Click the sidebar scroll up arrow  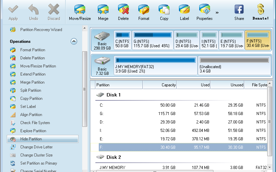[85, 28]
